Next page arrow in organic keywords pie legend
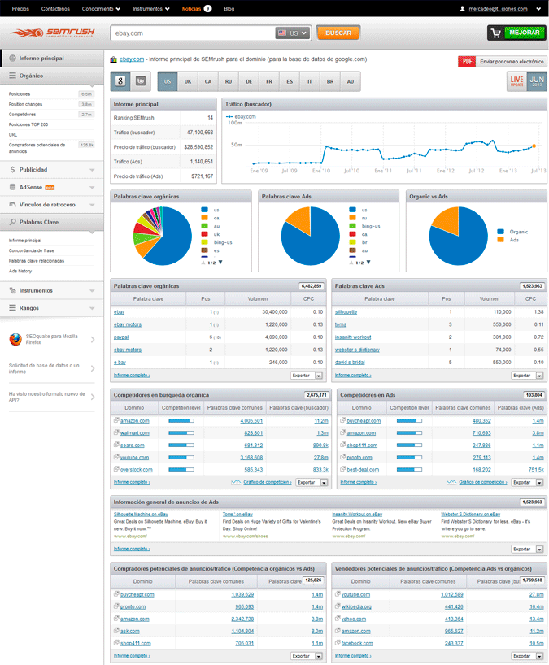Image resolution: width=549 pixels, height=665 pixels. [x=220, y=263]
